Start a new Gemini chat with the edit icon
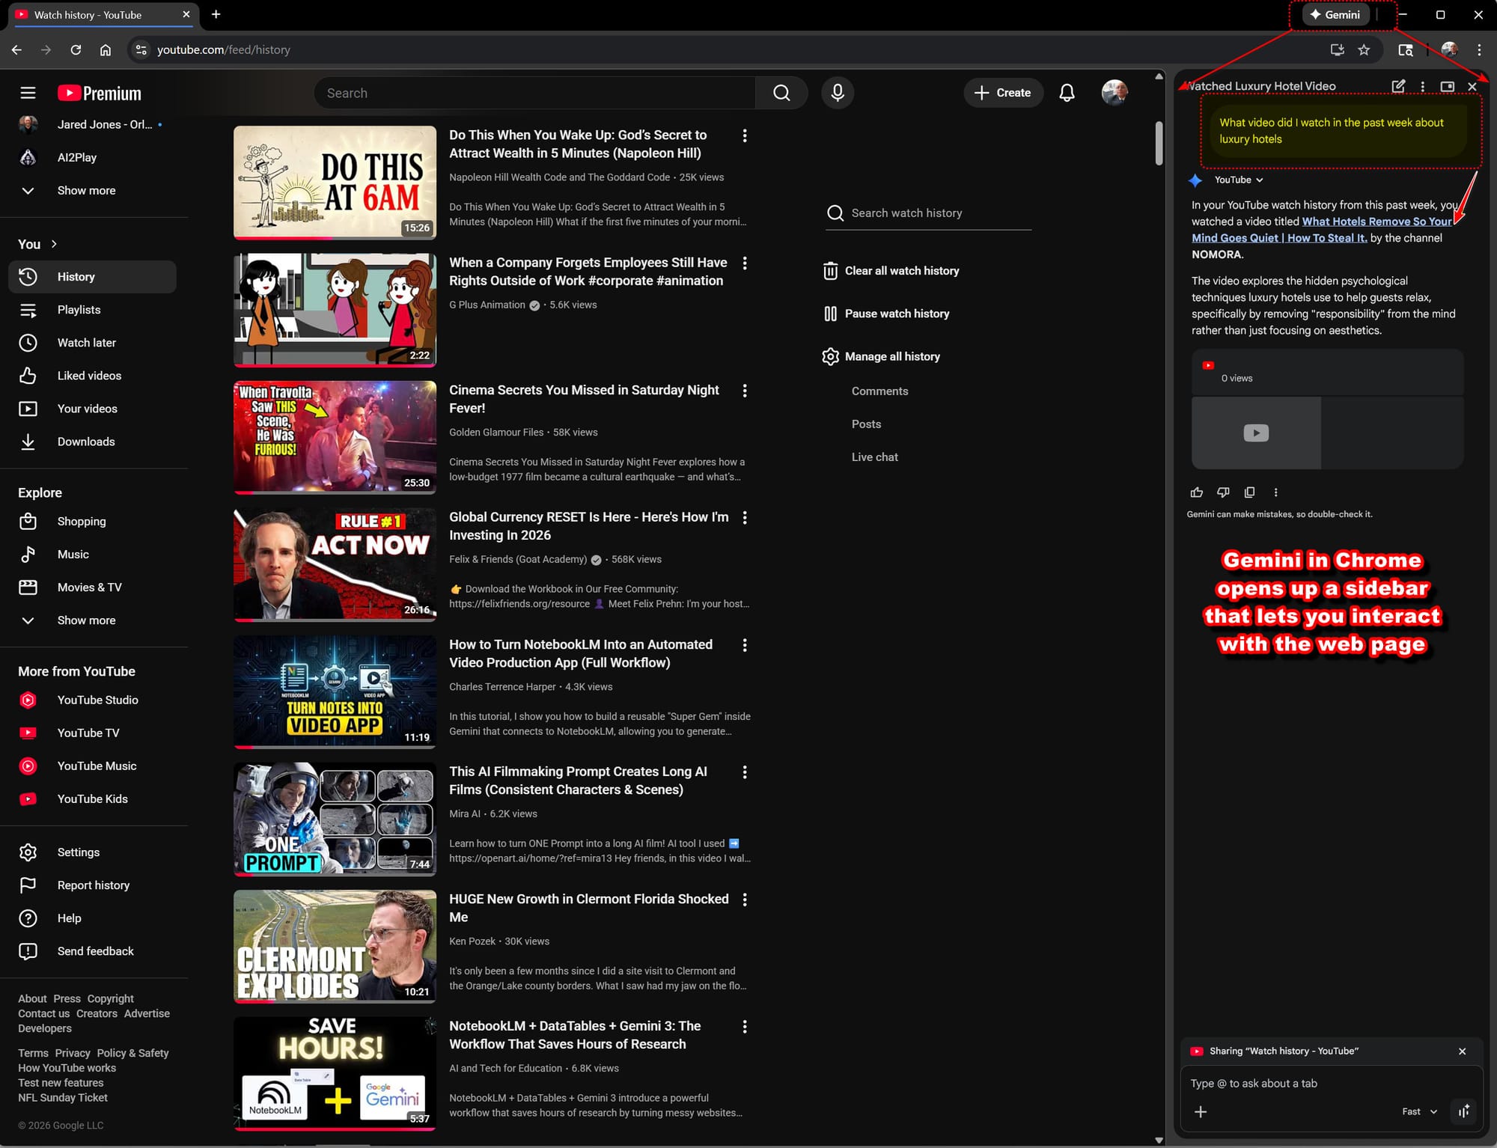Screen dimensions: 1497x1148 (x=1397, y=86)
